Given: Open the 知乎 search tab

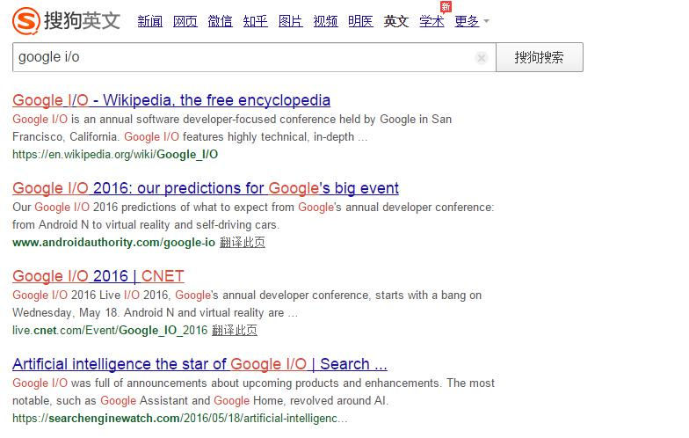Looking at the screenshot, I should point(256,21).
